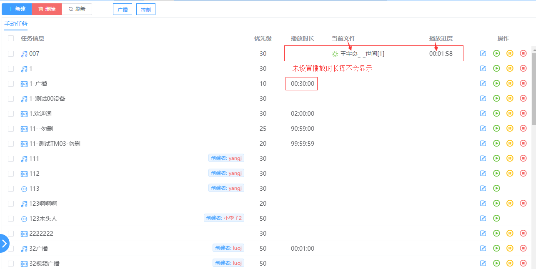Image resolution: width=536 pixels, height=269 pixels.
Task: Edit the 123木头人 task
Action: [x=483, y=218]
